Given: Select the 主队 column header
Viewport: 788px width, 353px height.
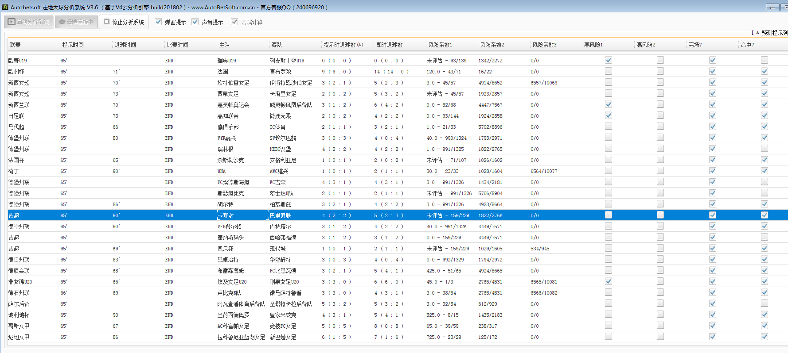Looking at the screenshot, I should click(224, 45).
